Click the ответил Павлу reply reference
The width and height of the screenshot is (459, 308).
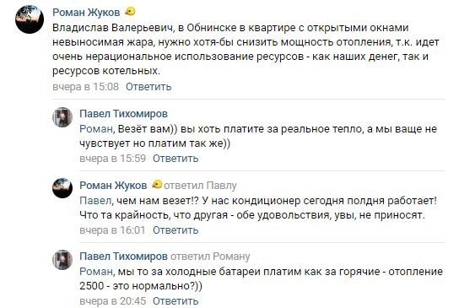click(200, 186)
